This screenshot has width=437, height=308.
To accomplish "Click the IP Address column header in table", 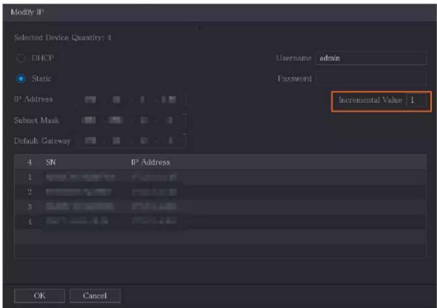I will (150, 162).
